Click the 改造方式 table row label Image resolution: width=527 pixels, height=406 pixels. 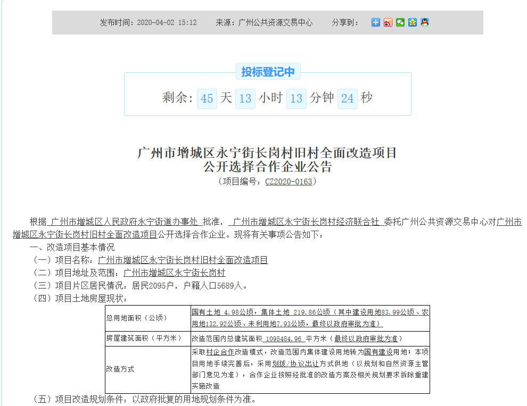click(x=120, y=369)
